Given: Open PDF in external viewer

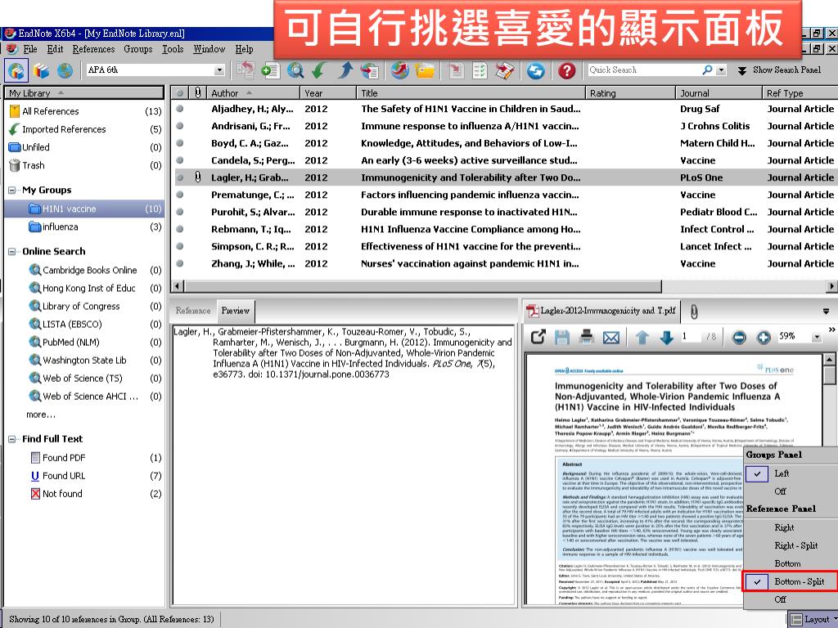Looking at the screenshot, I should [x=538, y=337].
